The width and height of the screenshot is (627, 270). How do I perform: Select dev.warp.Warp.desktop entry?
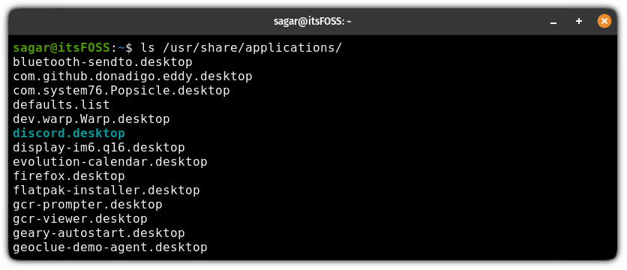tap(91, 119)
